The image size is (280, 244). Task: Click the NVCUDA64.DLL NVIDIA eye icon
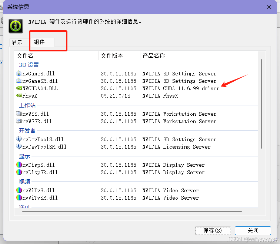click(x=19, y=88)
